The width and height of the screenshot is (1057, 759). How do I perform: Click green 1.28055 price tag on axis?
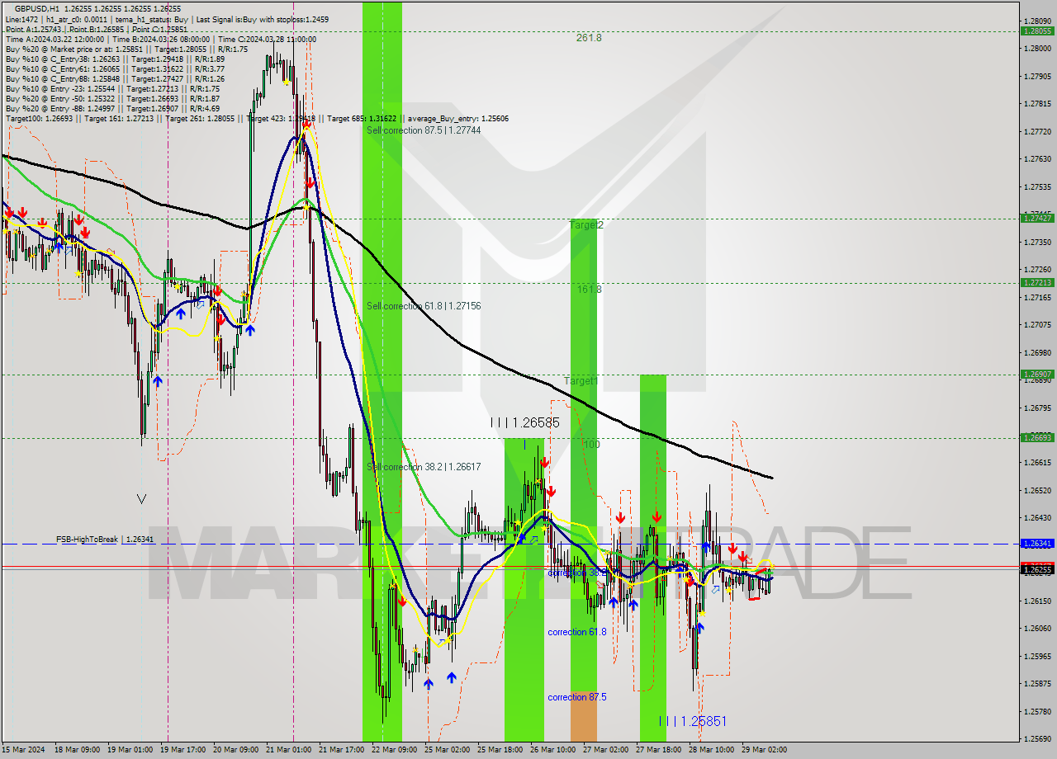pos(1036,31)
